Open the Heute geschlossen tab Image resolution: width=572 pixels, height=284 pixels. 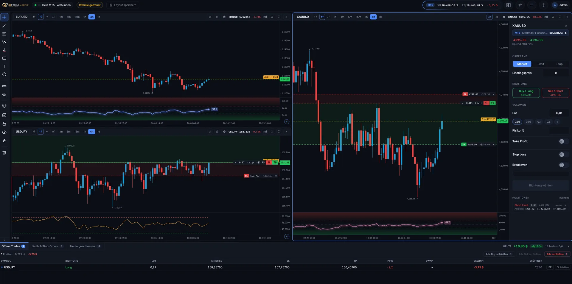[85, 246]
